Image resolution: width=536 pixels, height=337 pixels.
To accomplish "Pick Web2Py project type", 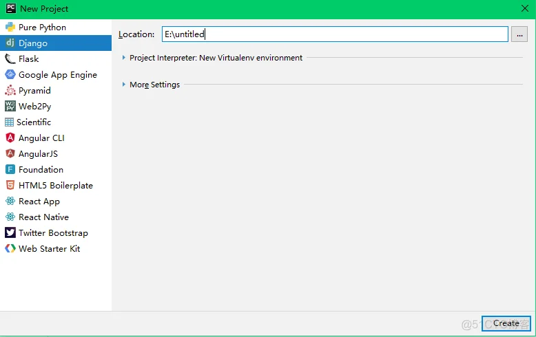I will 56,106.
